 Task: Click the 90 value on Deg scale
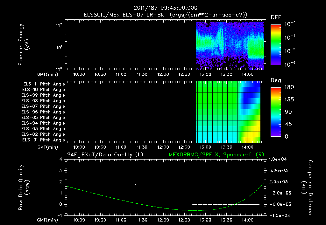pyautogui.click(x=288, y=112)
